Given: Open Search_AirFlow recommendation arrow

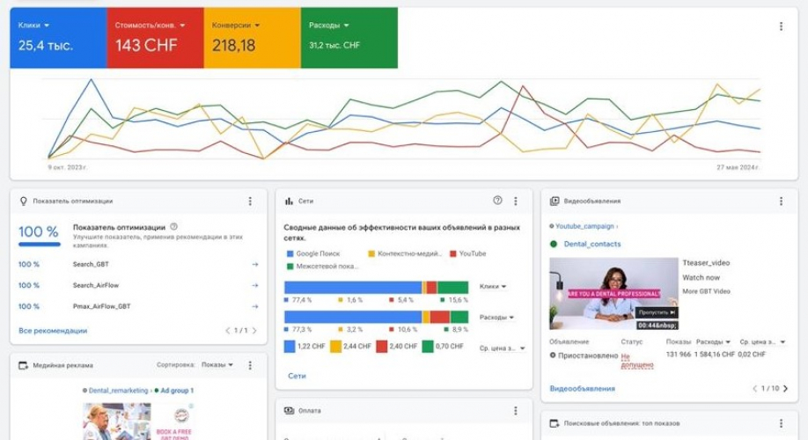Looking at the screenshot, I should [x=254, y=285].
